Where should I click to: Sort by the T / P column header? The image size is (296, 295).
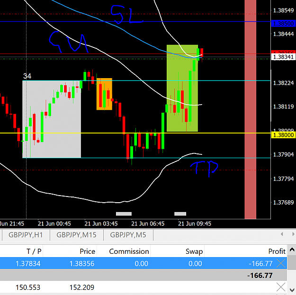point(34,251)
